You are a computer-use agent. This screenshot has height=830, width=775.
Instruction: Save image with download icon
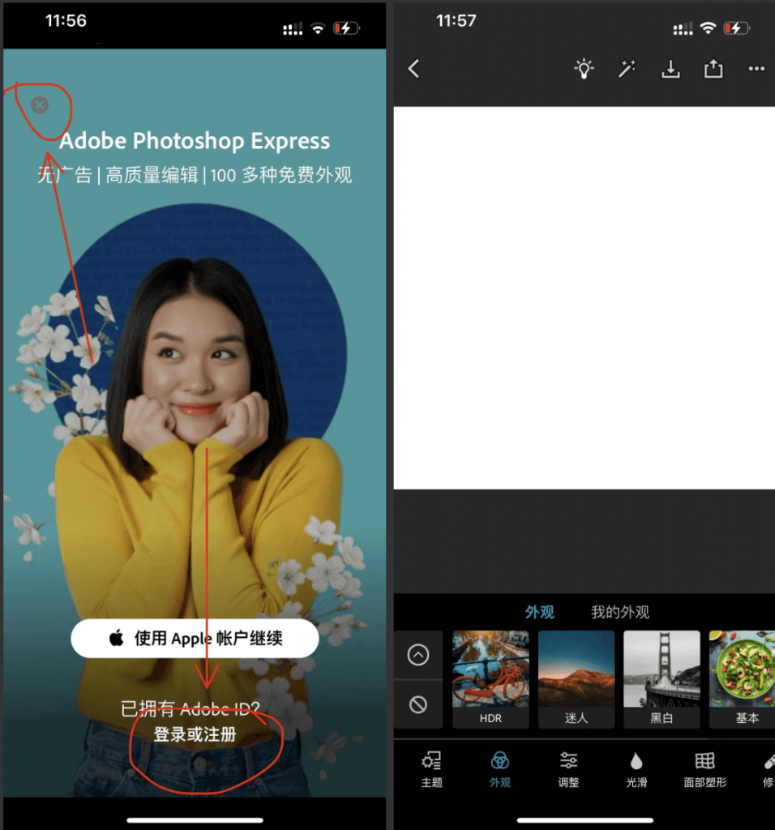(670, 69)
